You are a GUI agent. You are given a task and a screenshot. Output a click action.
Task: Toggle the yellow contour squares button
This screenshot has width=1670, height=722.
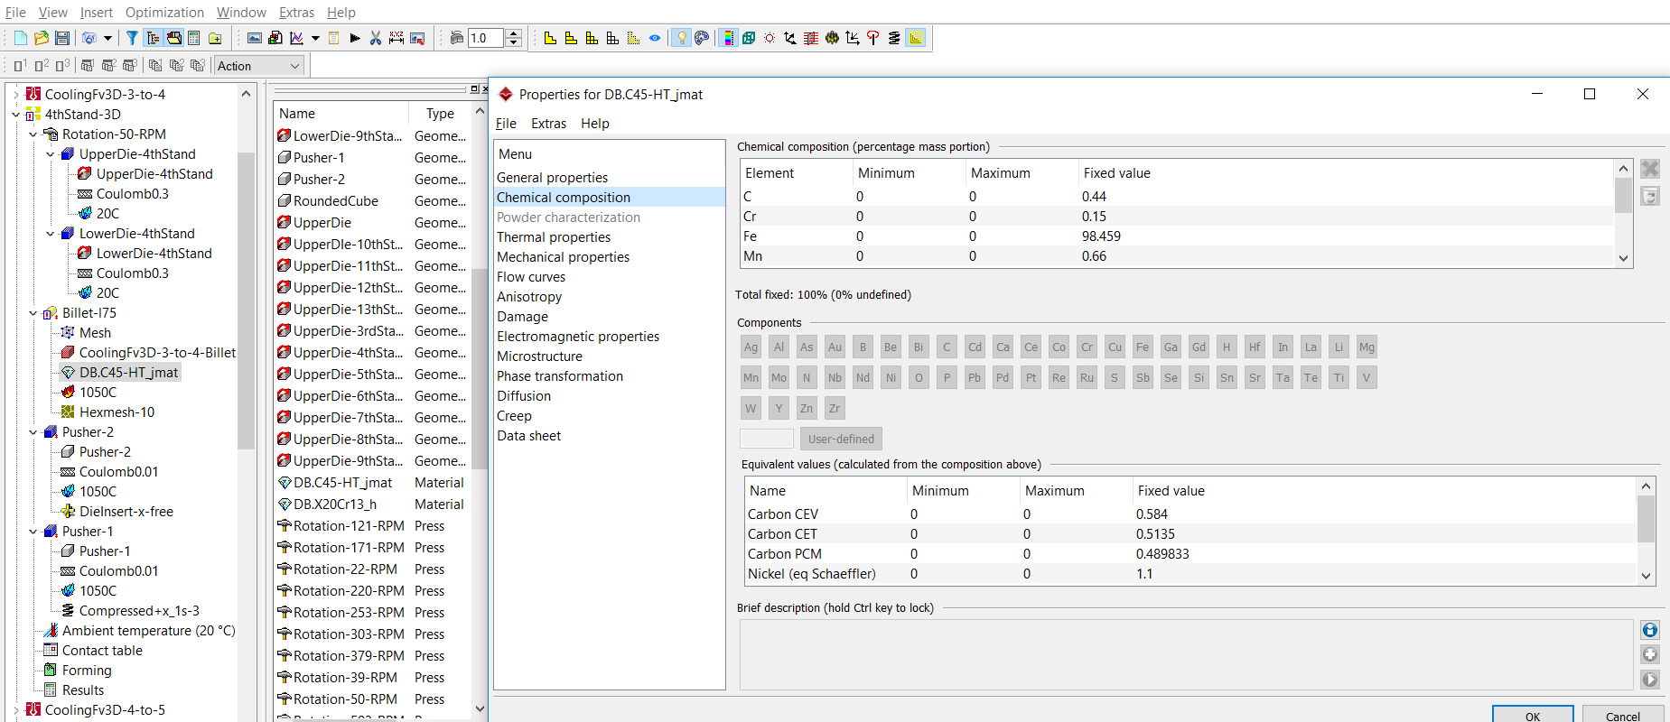point(916,38)
